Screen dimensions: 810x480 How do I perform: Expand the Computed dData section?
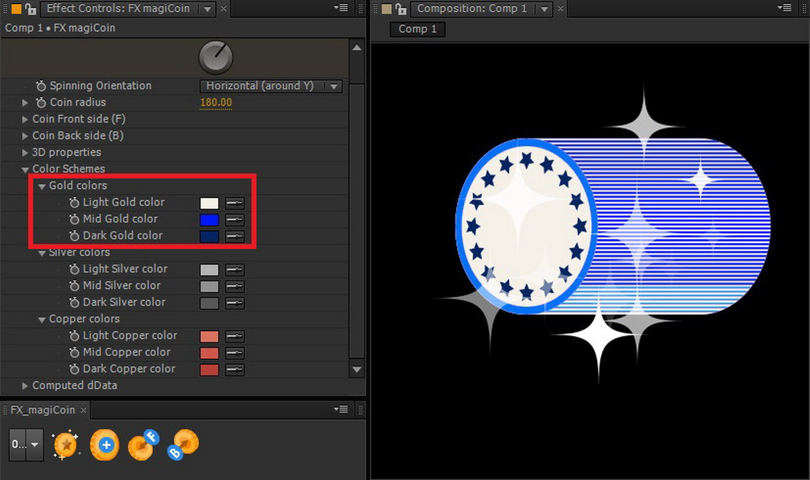25,385
